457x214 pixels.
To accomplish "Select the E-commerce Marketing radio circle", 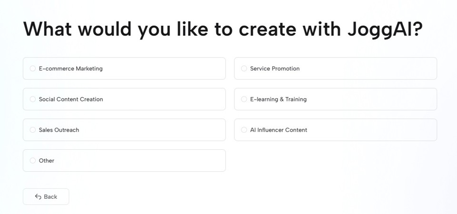I will 33,68.
